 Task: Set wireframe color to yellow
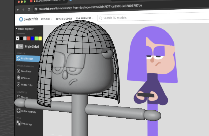point(40,38)
